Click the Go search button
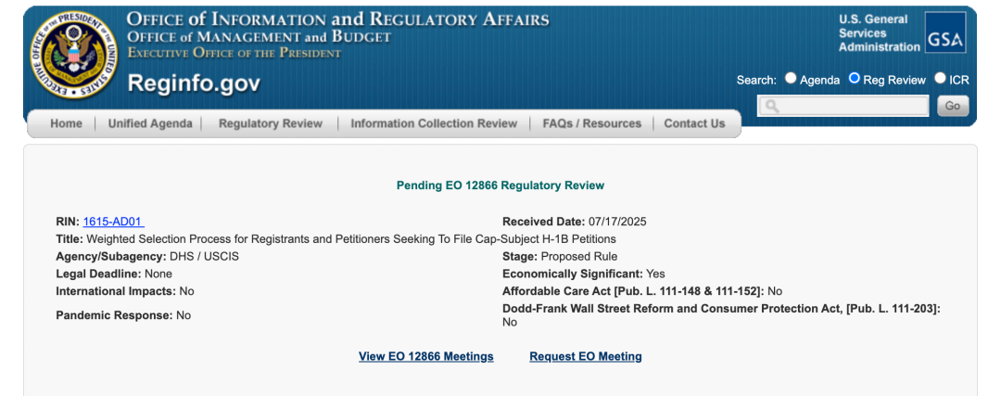The image size is (1001, 396). tap(953, 106)
